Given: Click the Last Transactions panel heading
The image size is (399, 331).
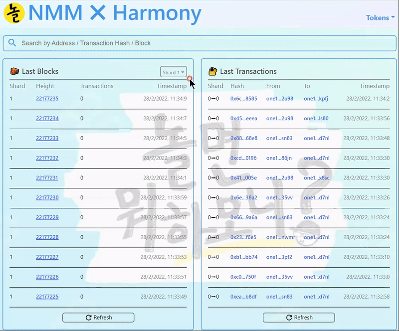Looking at the screenshot, I should pyautogui.click(x=248, y=71).
